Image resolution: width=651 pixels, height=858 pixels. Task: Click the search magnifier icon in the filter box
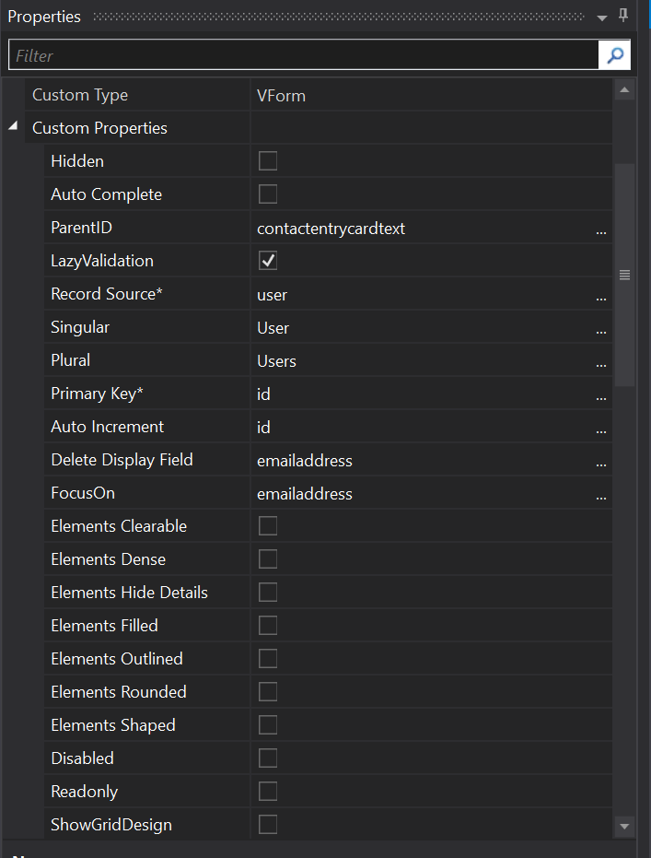(614, 55)
